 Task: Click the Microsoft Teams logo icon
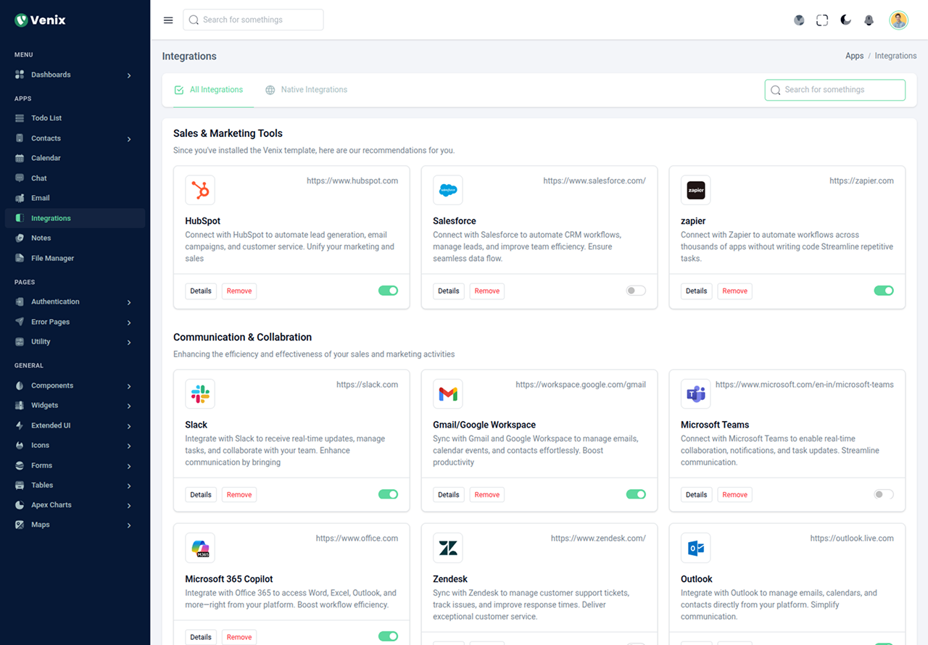(695, 394)
